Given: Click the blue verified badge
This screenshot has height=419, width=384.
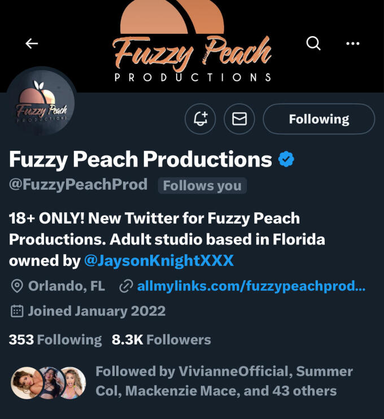Looking at the screenshot, I should coord(286,160).
